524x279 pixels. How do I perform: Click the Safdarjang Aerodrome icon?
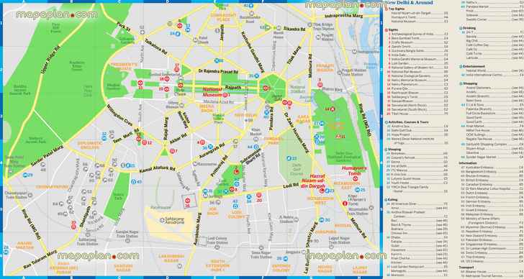click(x=162, y=220)
